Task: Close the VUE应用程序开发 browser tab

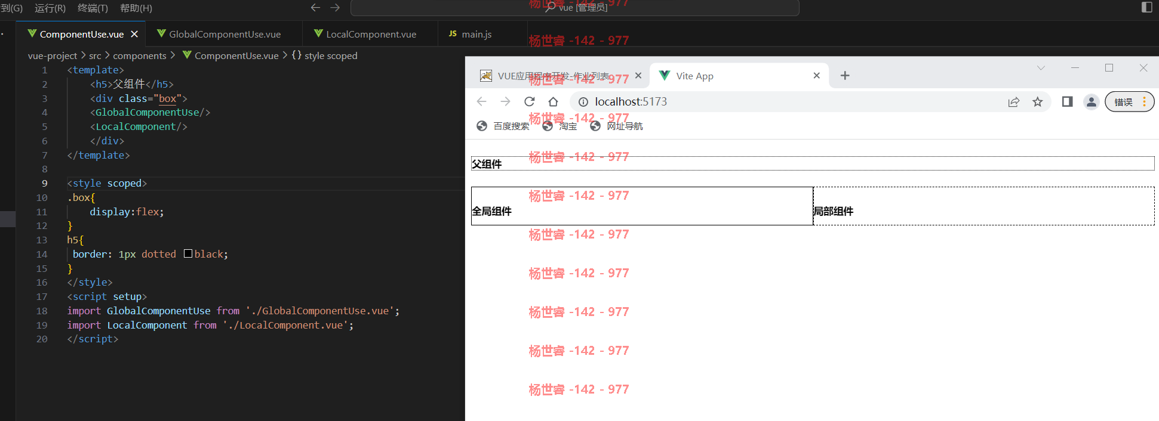Action: coord(638,76)
